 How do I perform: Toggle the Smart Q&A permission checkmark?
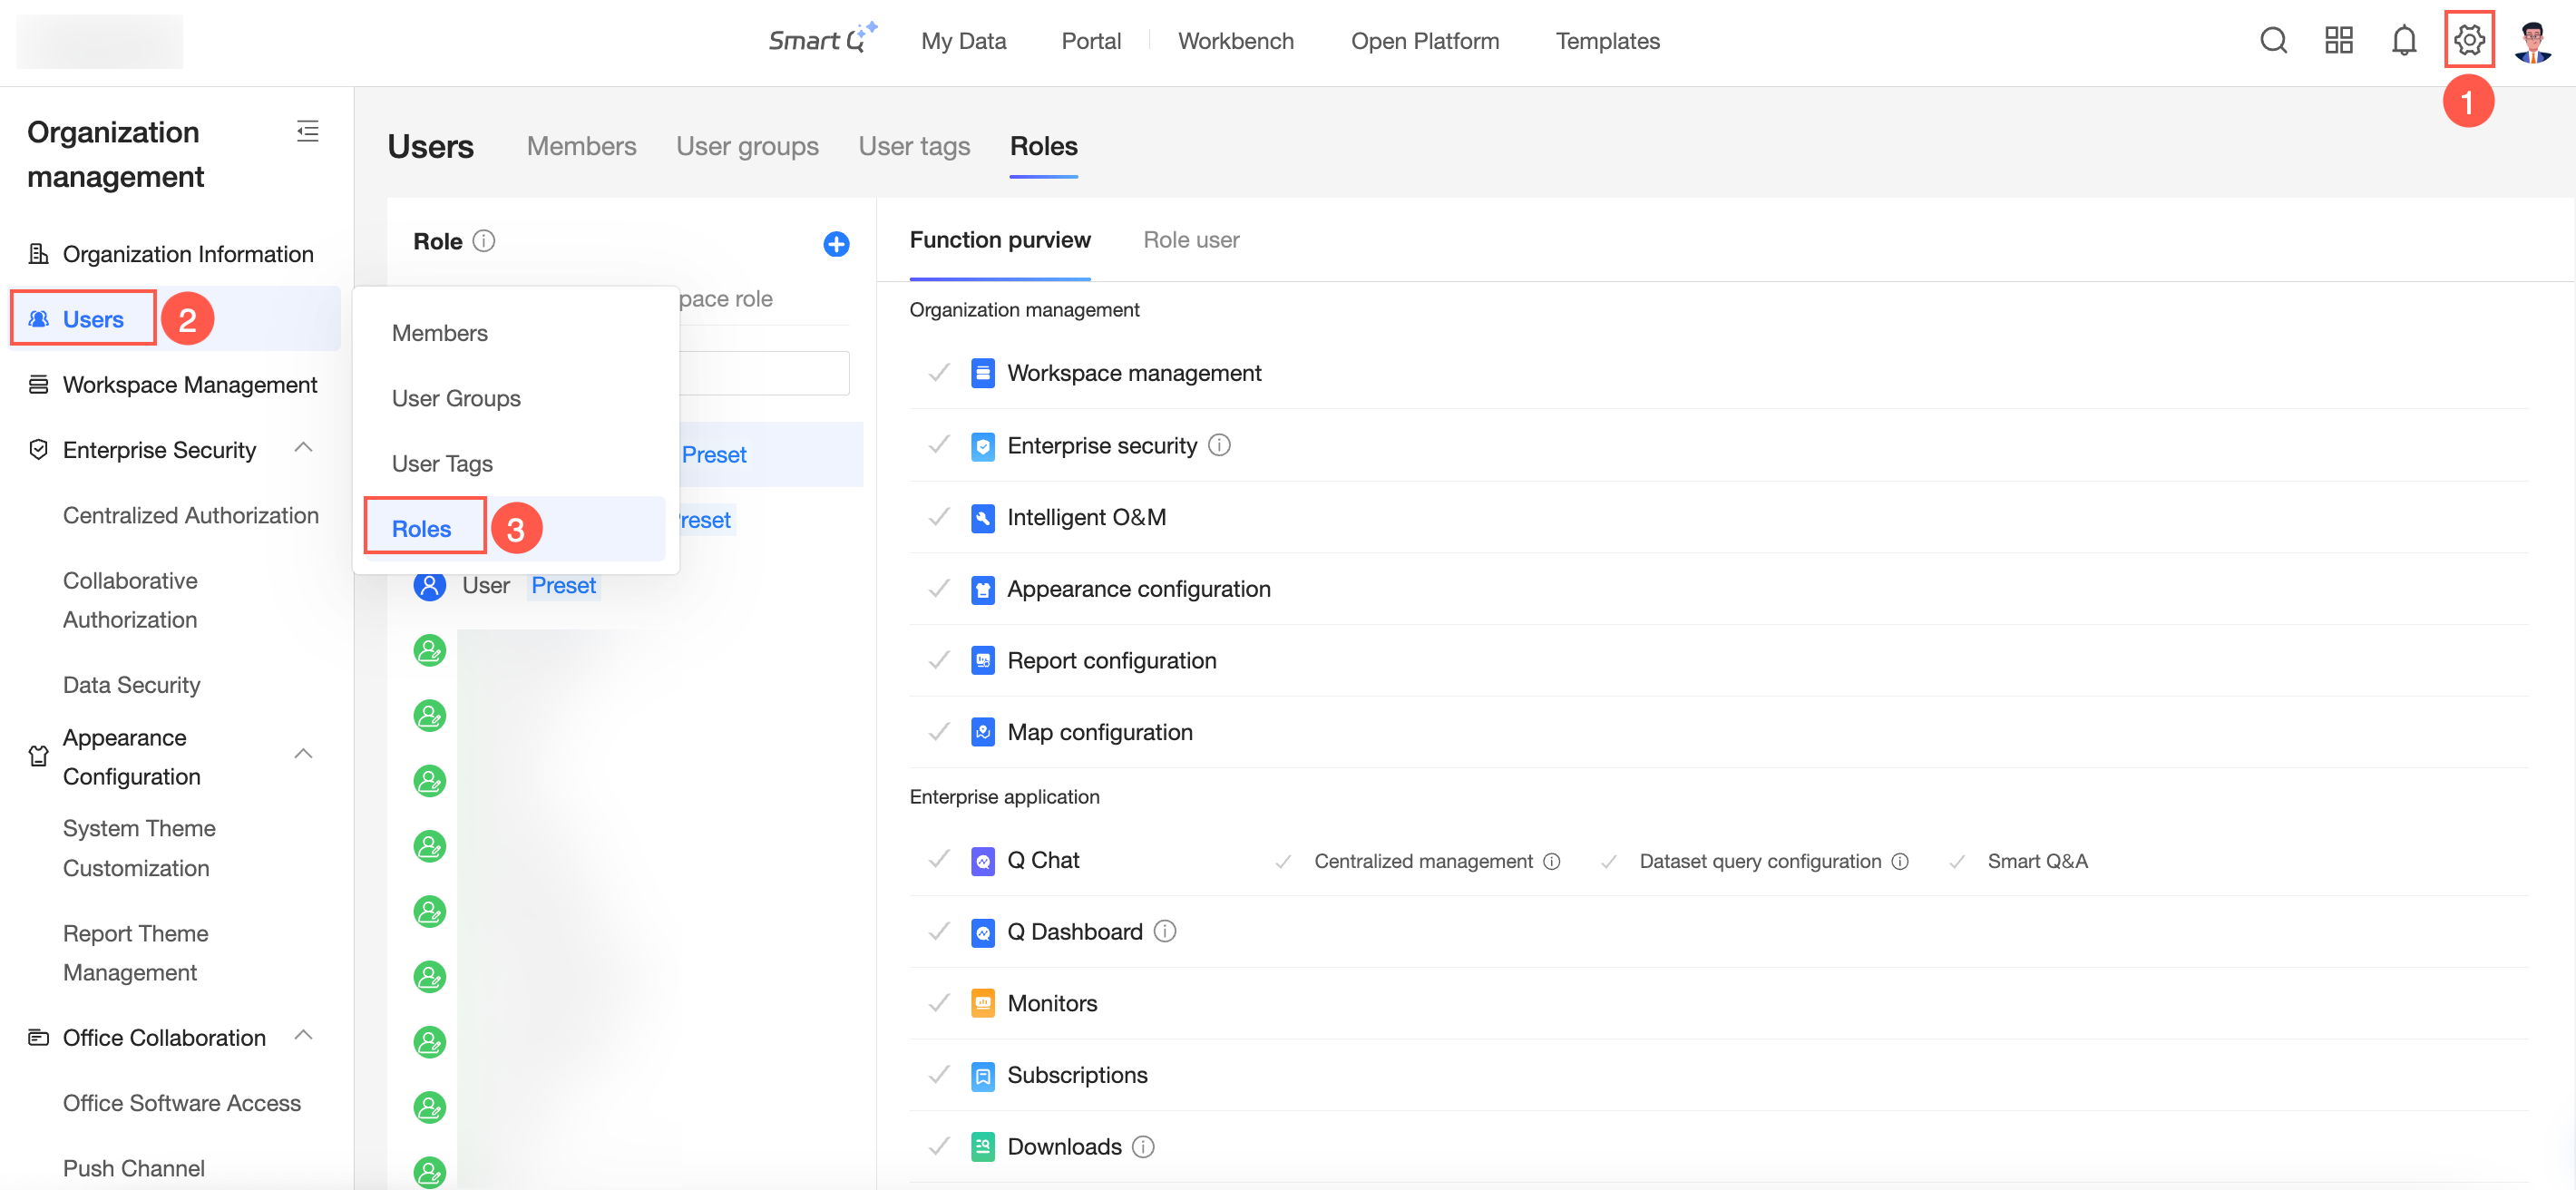(1957, 861)
